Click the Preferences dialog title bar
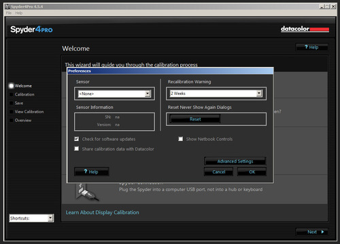340x244 pixels. (170, 71)
